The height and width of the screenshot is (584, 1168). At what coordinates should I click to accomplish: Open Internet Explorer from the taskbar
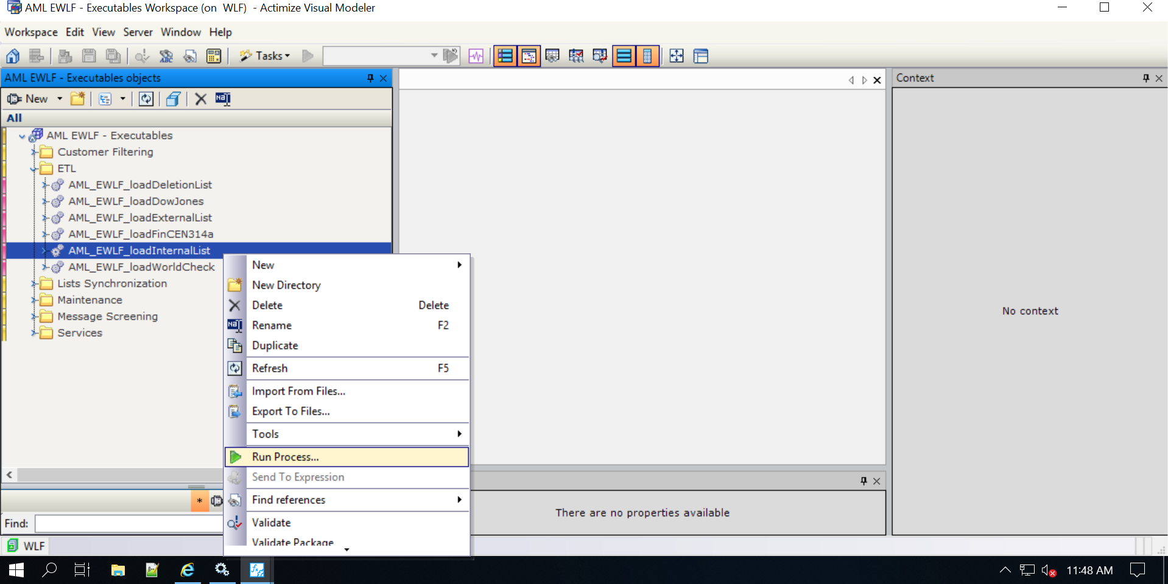(188, 570)
